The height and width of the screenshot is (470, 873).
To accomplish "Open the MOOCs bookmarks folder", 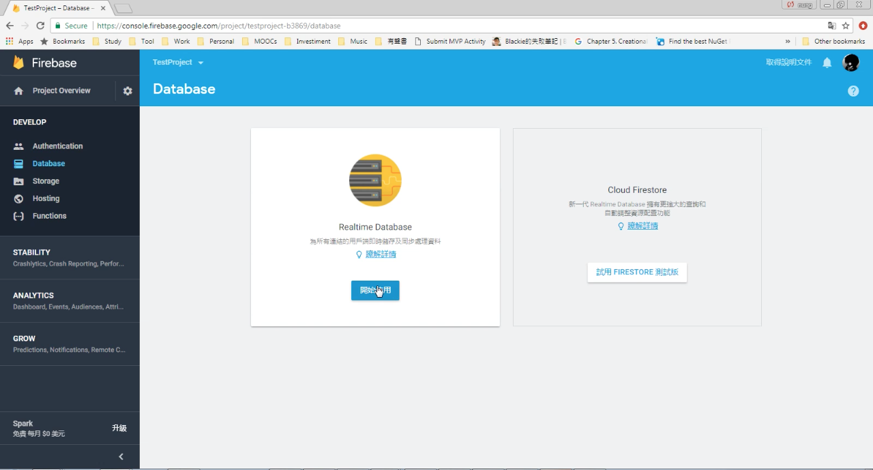I will click(259, 41).
